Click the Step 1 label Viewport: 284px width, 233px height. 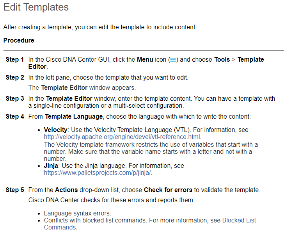pos(15,59)
